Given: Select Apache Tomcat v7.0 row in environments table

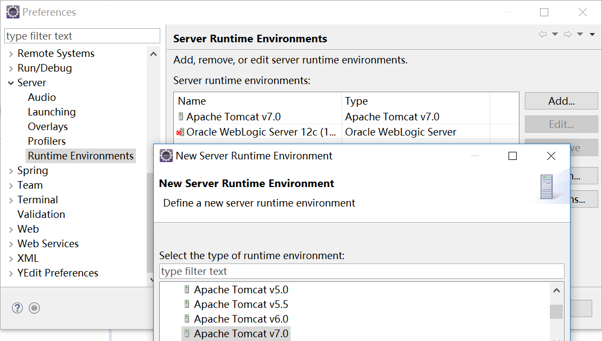Looking at the screenshot, I should 346,117.
